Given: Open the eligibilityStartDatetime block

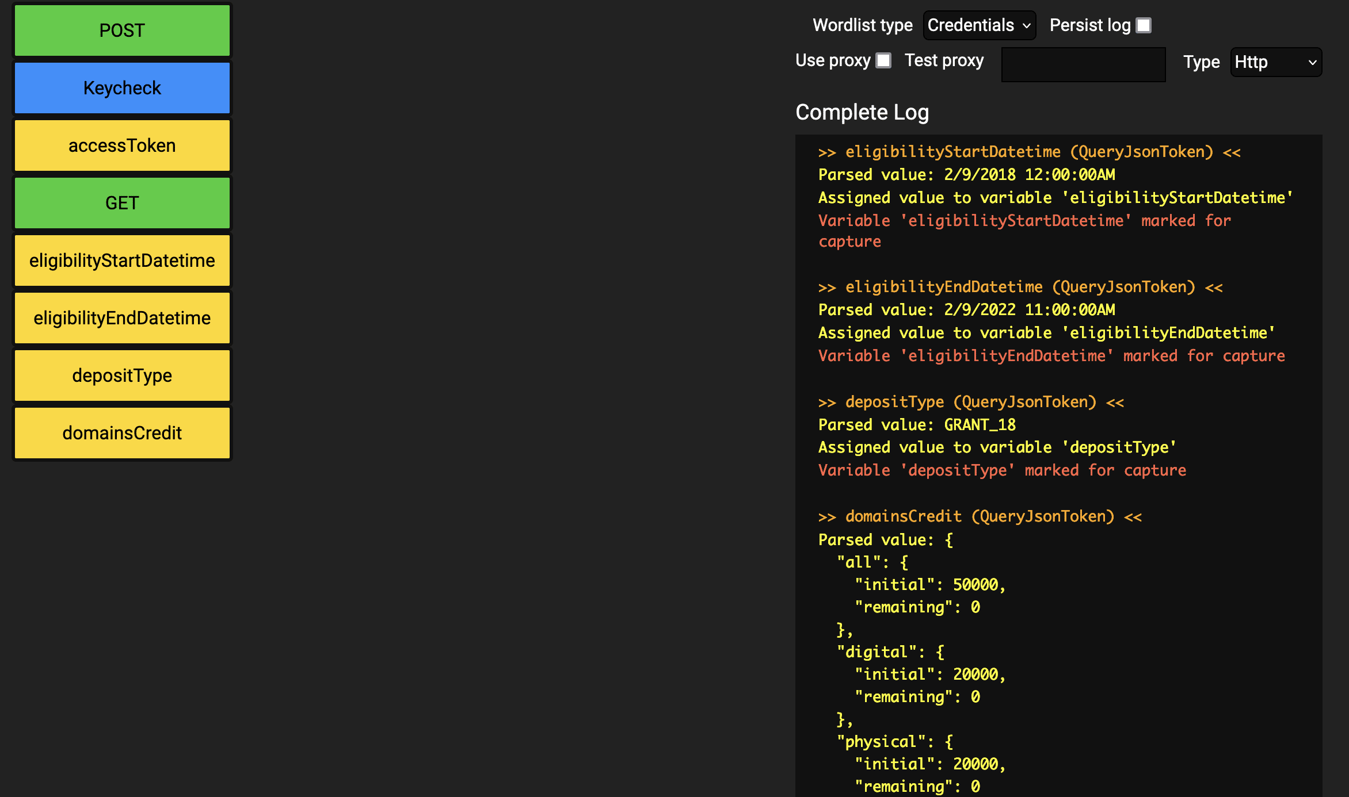Looking at the screenshot, I should 122,260.
